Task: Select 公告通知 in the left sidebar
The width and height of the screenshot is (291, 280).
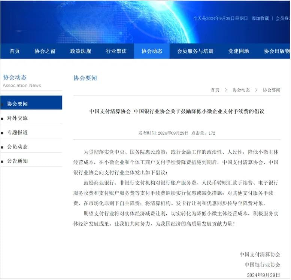Action: click(x=17, y=161)
